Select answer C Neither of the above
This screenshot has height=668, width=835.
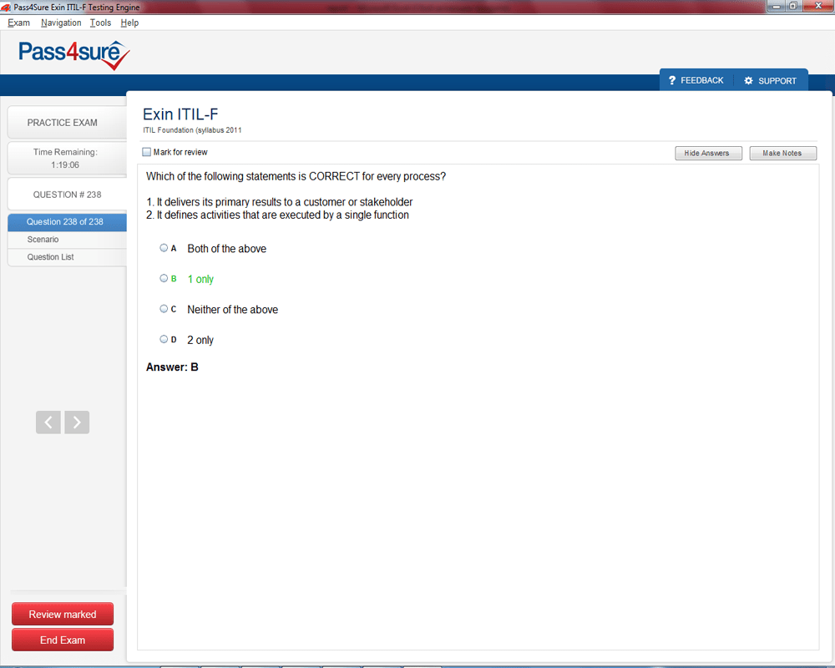pos(164,308)
